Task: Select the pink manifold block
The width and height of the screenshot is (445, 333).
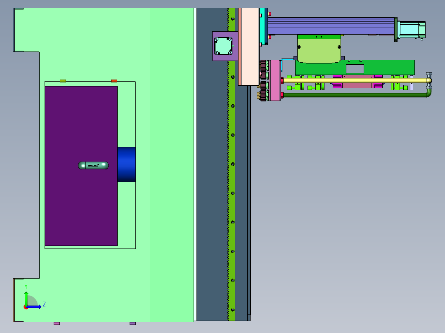Action: [275, 80]
